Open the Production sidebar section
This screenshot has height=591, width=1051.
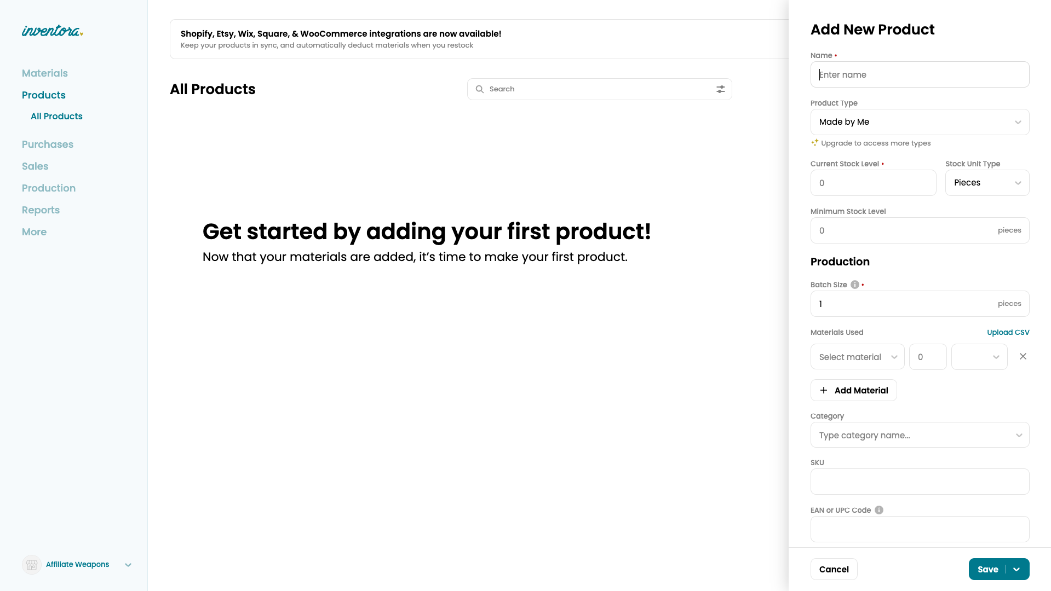(49, 188)
